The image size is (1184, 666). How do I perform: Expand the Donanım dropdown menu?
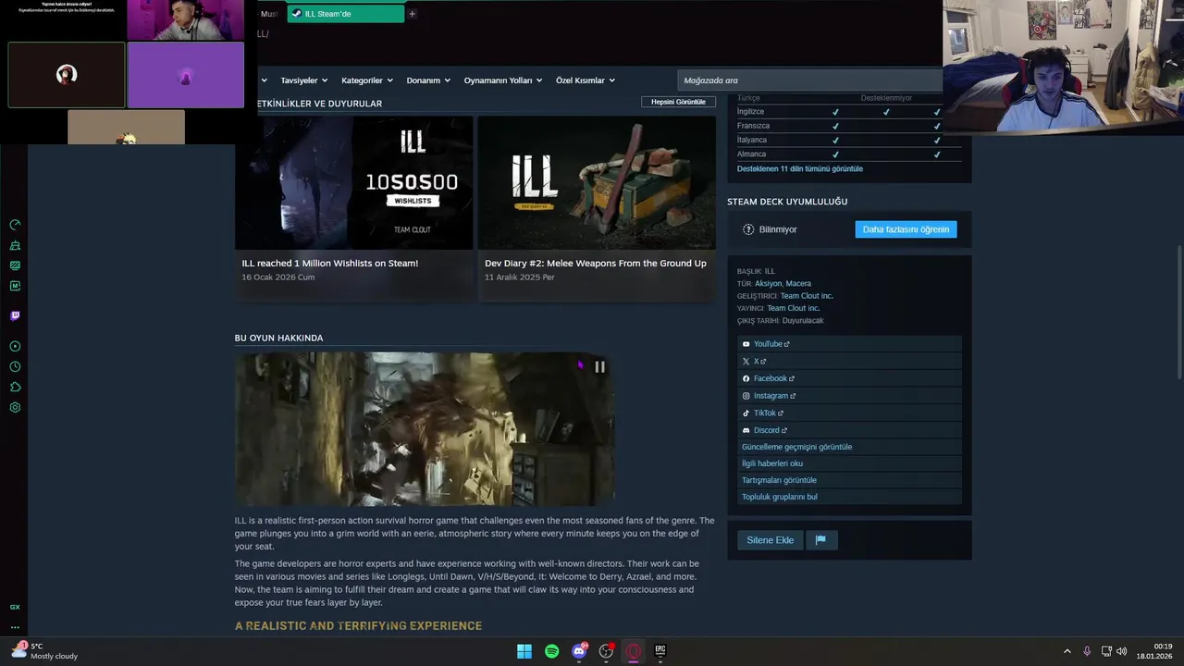428,80
